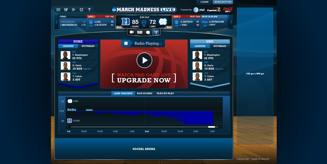The width and height of the screenshot is (327, 164).
Task: Play the video with the center play button
Action: (144, 60)
